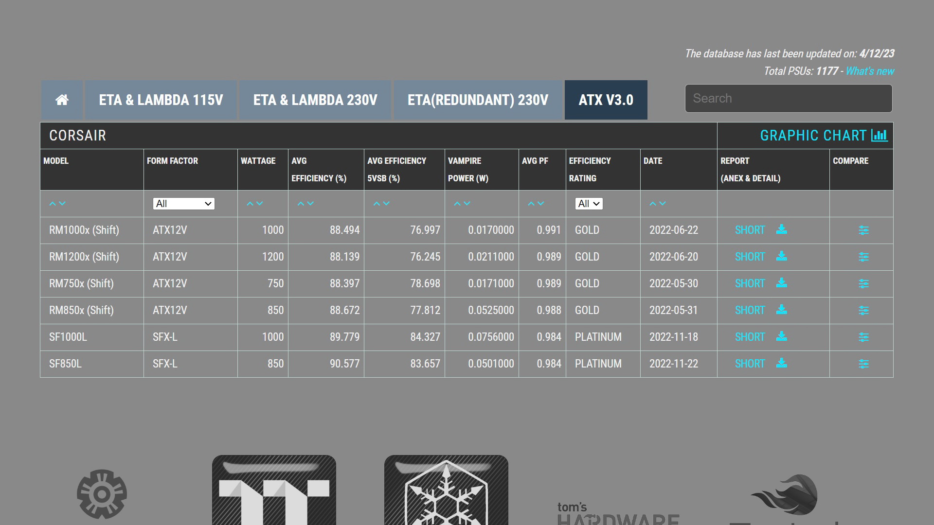Sort Avg Efficiency column ascending arrow
Image resolution: width=934 pixels, height=525 pixels.
point(301,204)
